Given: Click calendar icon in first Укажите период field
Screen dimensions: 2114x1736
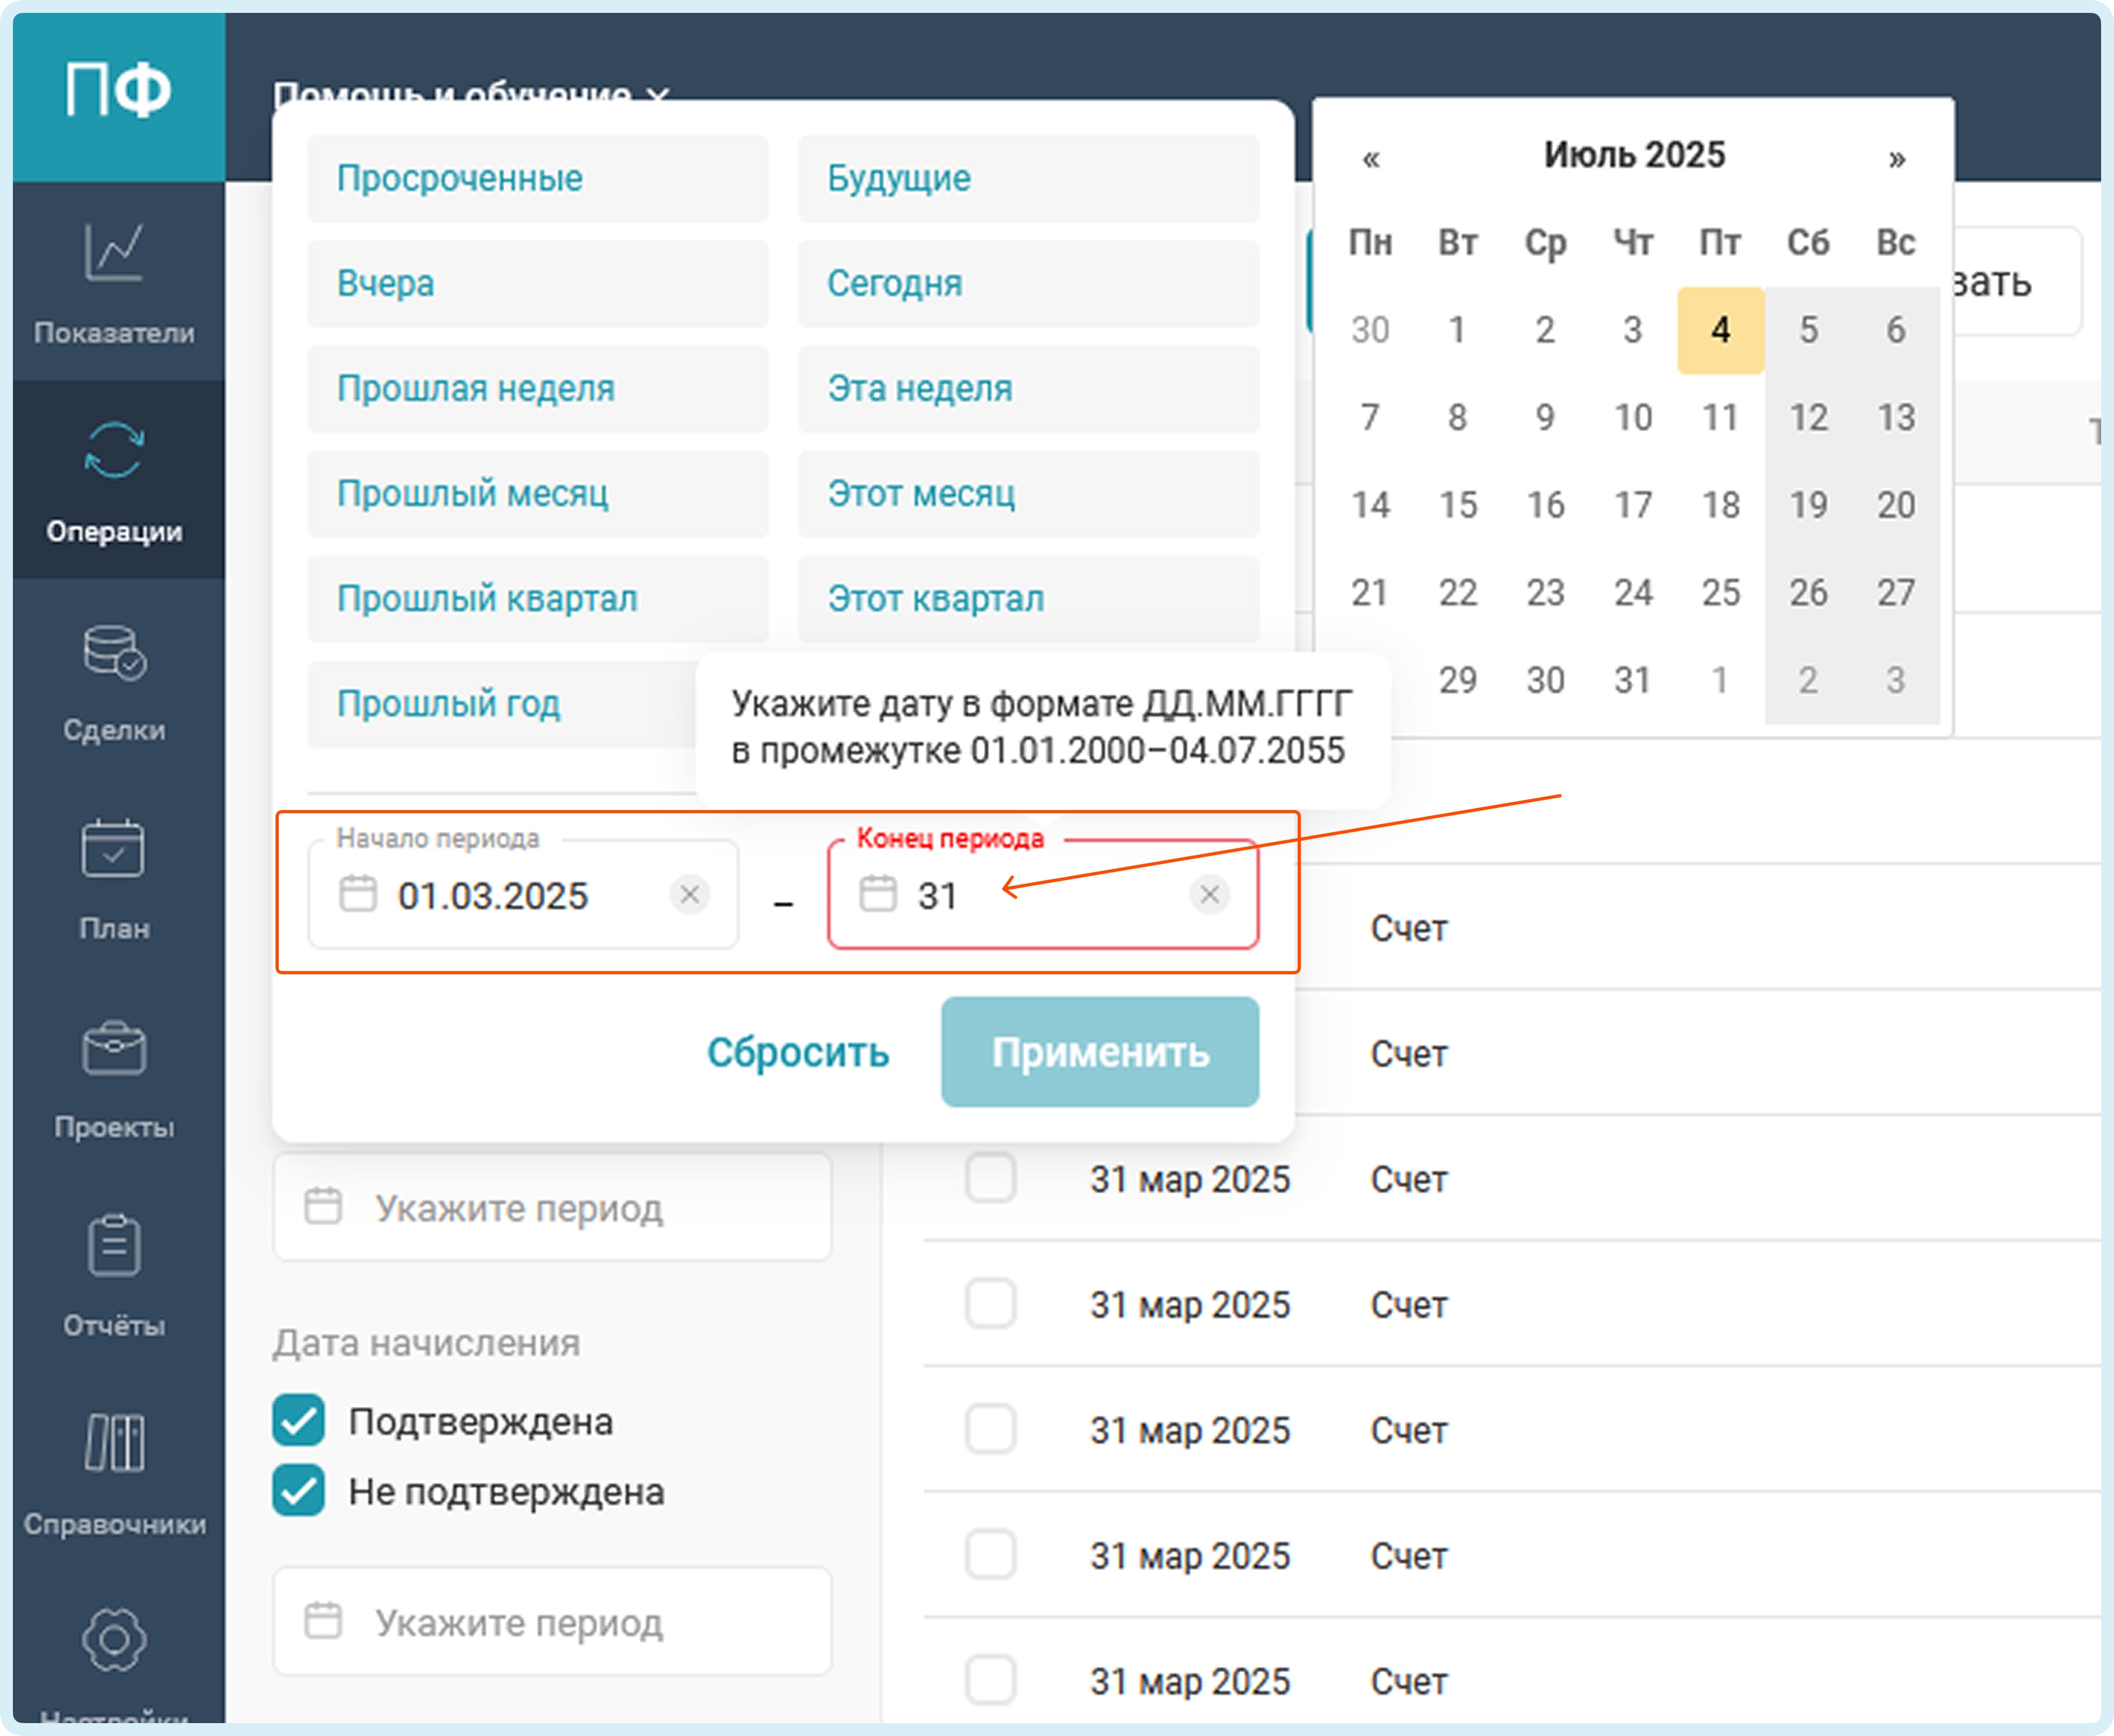Looking at the screenshot, I should (x=323, y=1206).
